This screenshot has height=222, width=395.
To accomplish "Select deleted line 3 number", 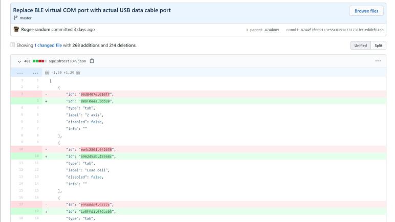I will click(21, 94).
